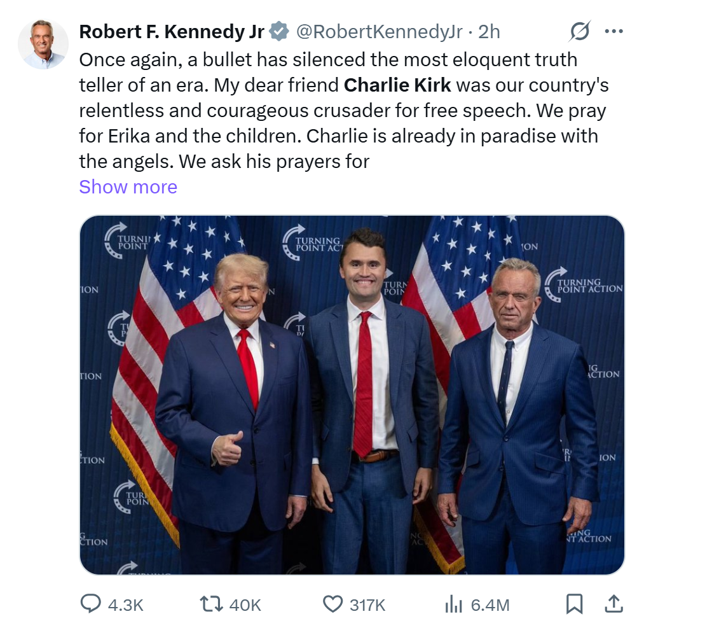Click the bold Charlie Kirk text
Screen dimensions: 719x628
397,85
